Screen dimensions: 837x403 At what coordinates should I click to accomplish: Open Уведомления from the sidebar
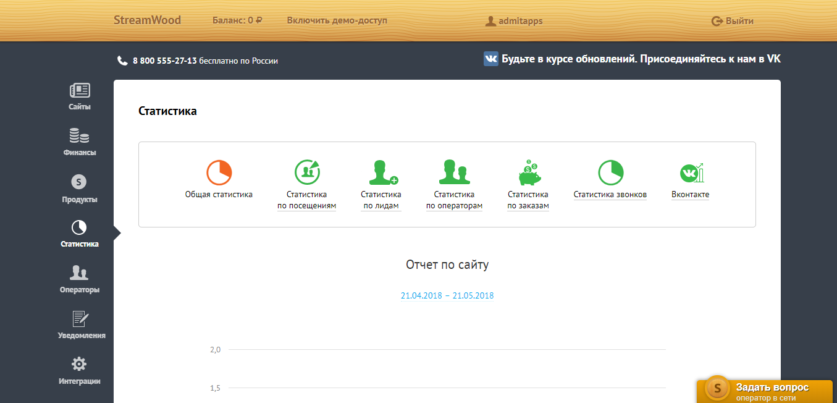click(x=80, y=319)
